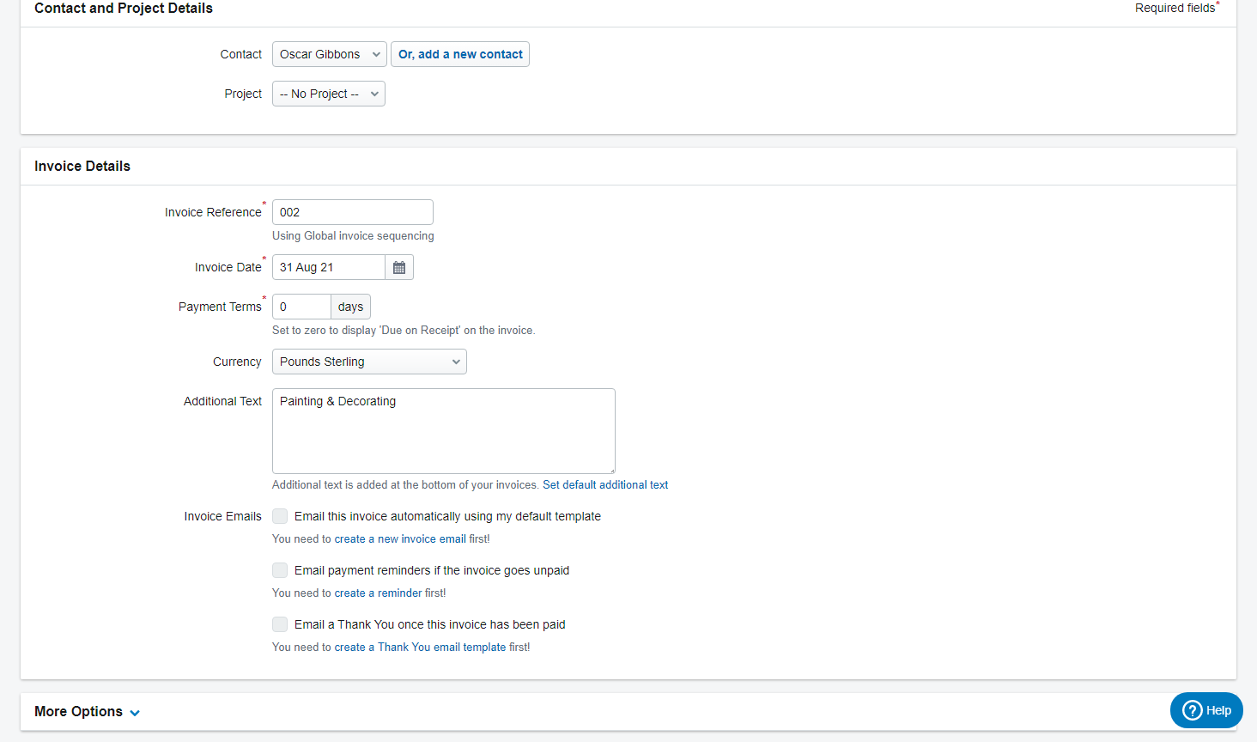Image resolution: width=1257 pixels, height=742 pixels.
Task: Check the Thank You email option
Action: [x=280, y=624]
